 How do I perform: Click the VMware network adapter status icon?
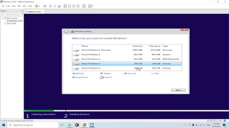[x=214, y=121]
